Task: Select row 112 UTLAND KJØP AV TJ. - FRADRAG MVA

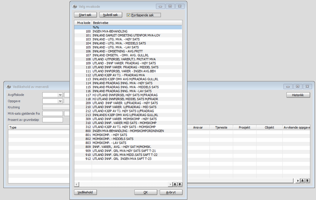Action: 128,75
